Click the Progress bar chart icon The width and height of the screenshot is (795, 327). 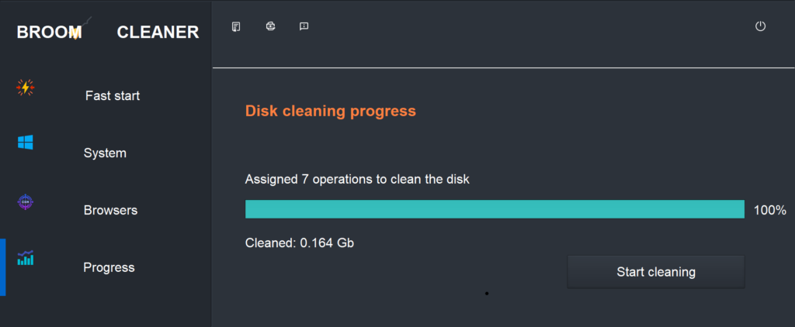(25, 257)
